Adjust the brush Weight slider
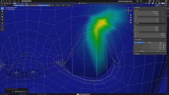 (19, 5)
